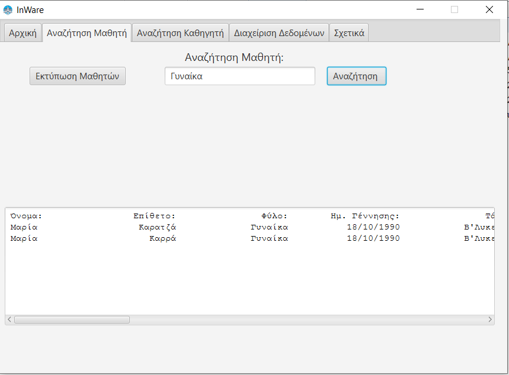509x375 pixels.
Task: Select the Αναζήτηση Μαθητή tab
Action: (87, 33)
